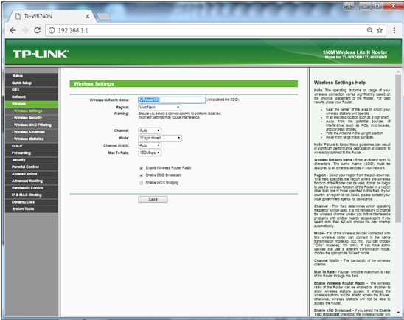Viewport: 404px width, 320px height.
Task: Open the Chrome three-dot menu
Action: [x=394, y=30]
